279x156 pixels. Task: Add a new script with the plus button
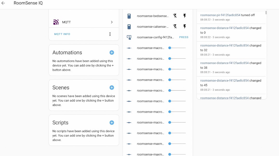pyautogui.click(x=112, y=123)
